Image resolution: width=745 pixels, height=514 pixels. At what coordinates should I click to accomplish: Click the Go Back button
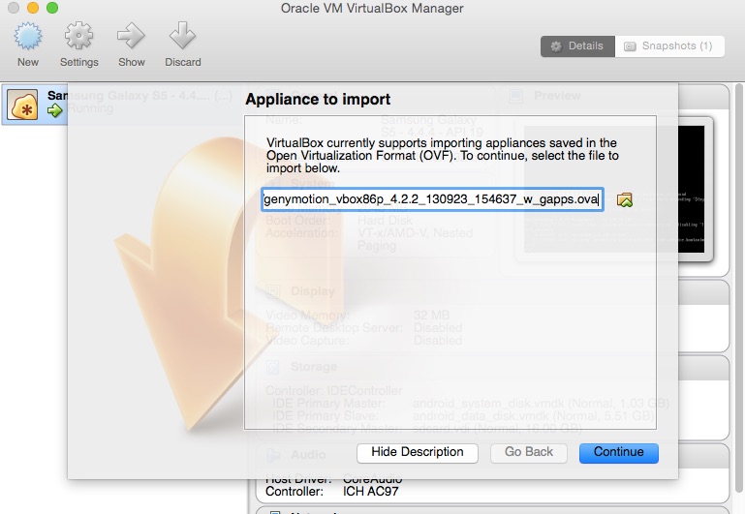point(528,453)
